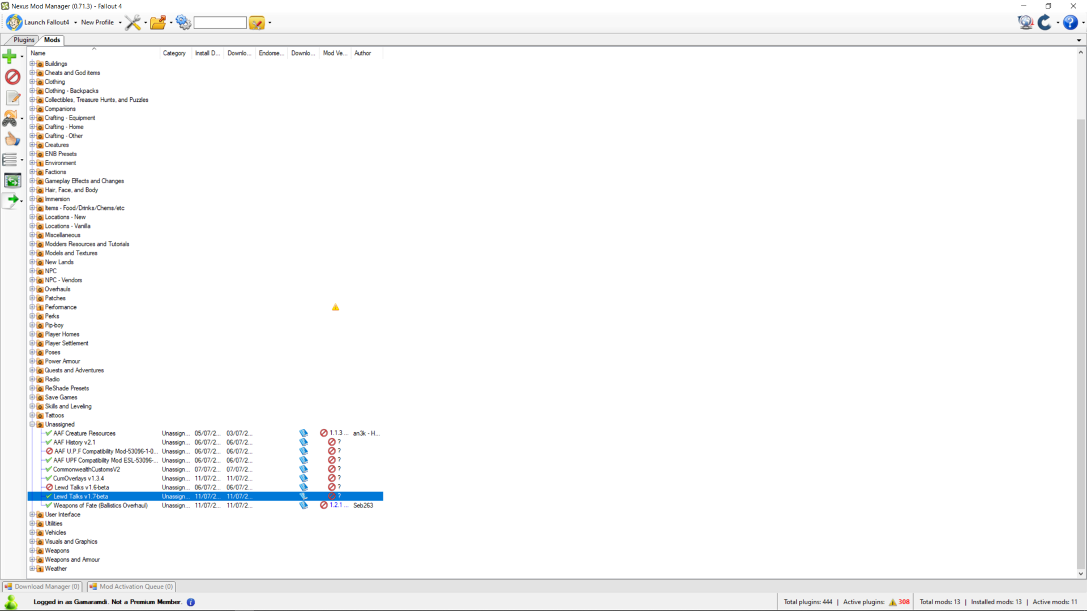
Task: Select the Weapons and Armour category row
Action: tap(72, 560)
